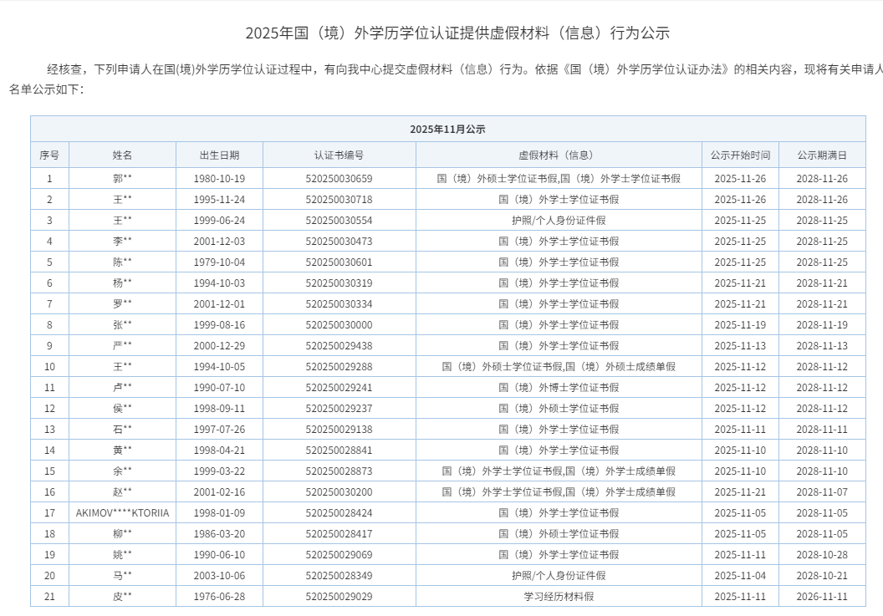The width and height of the screenshot is (883, 616).
Task: Click the page title about 虚假材料 公示
Action: coord(457,33)
